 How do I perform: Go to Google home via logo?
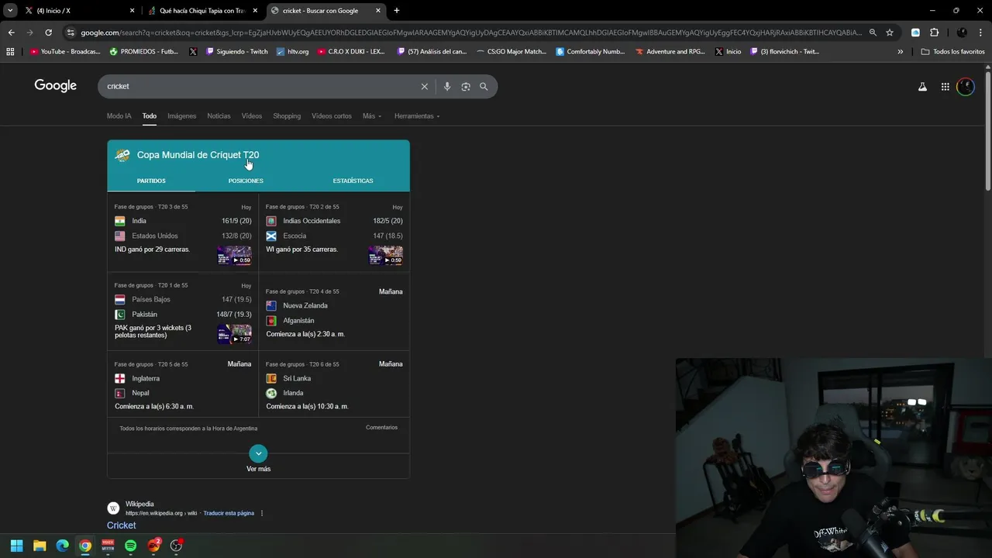pyautogui.click(x=55, y=86)
